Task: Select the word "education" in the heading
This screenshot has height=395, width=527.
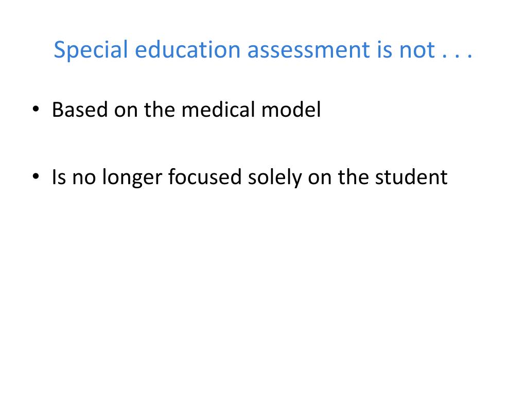Action: point(187,50)
